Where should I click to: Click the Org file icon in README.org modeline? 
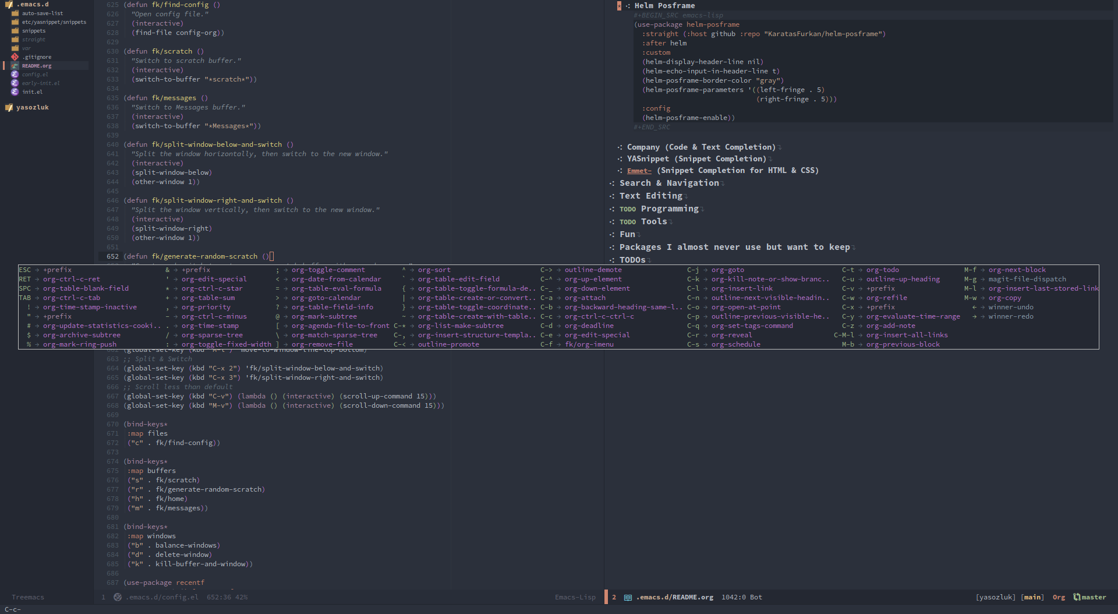[x=628, y=597]
